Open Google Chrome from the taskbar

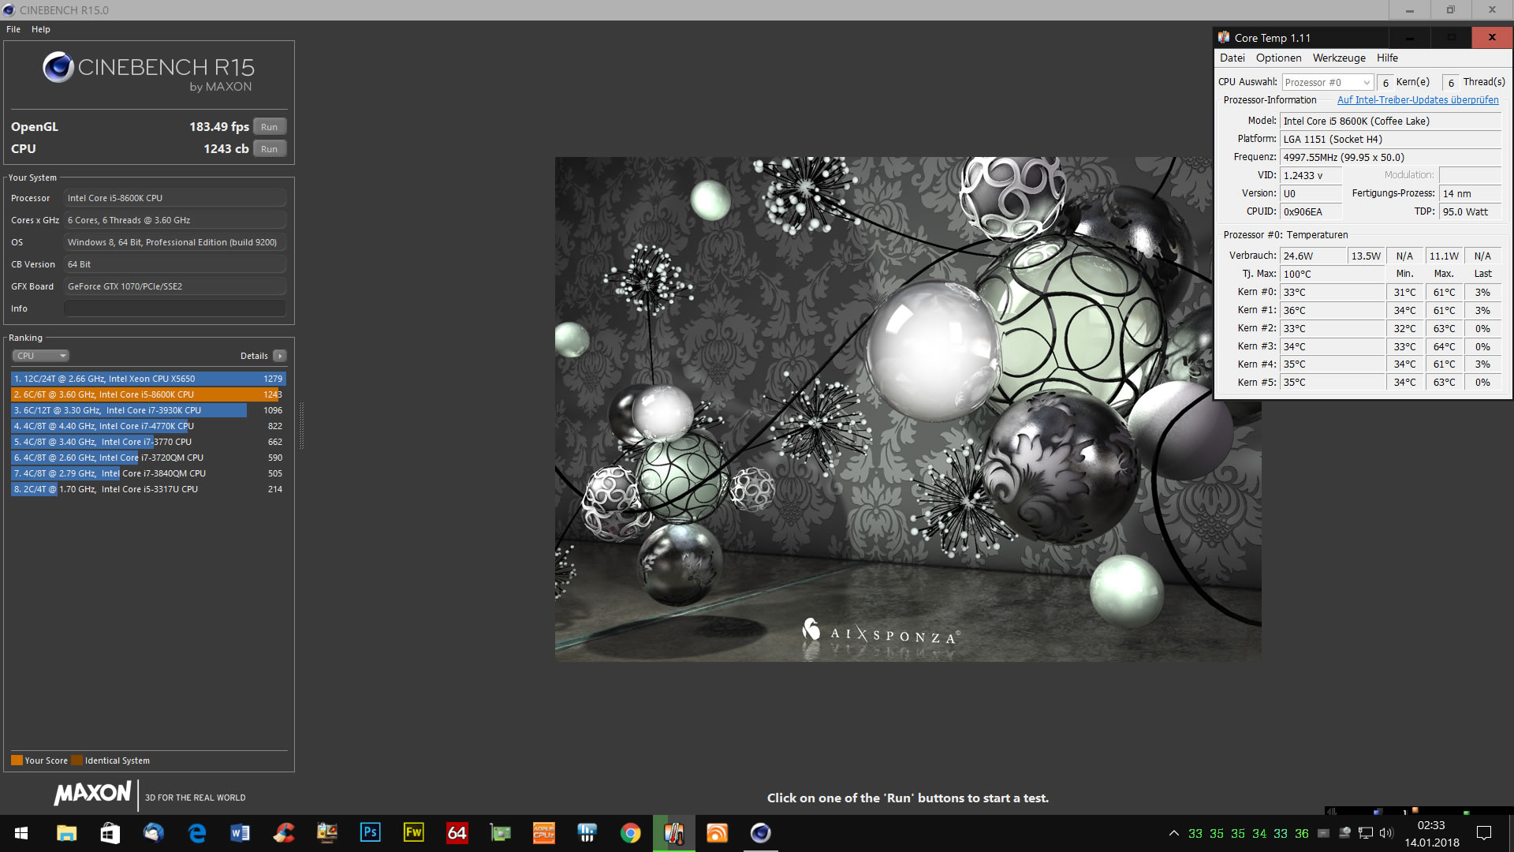(x=630, y=833)
